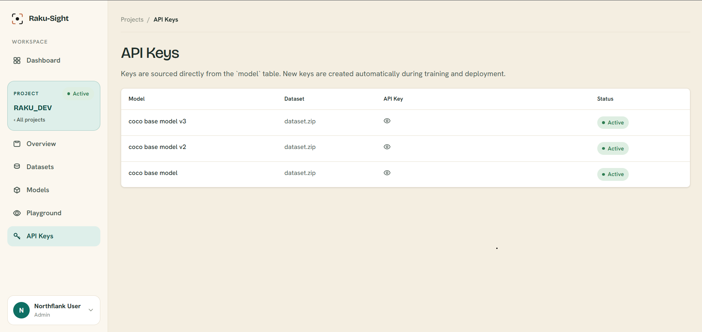This screenshot has width=702, height=332.
Task: Click the API Keys breadcrumb
Action: click(x=166, y=19)
